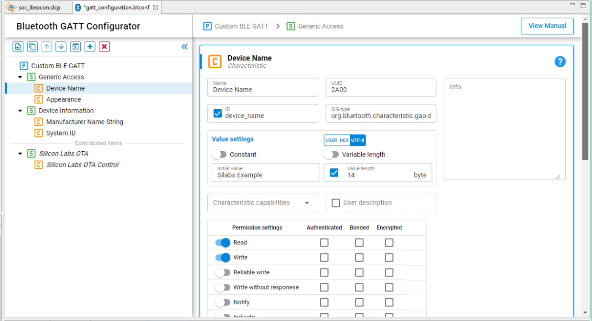The image size is (592, 321).
Task: Select the duplicate item toolbar icon
Action: pyautogui.click(x=32, y=46)
